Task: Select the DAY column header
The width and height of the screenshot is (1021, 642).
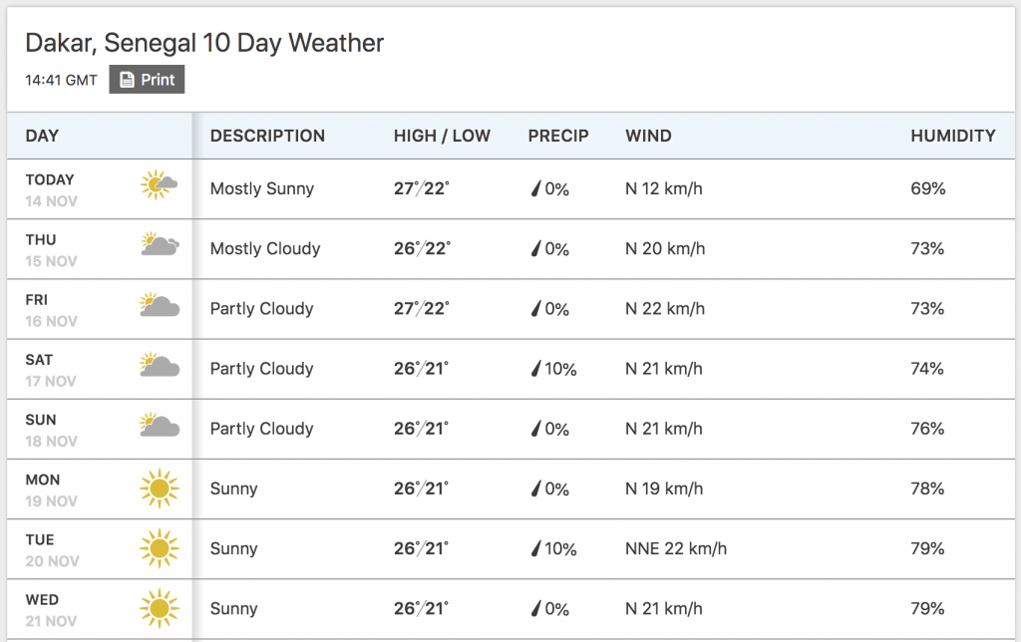Action: click(x=42, y=136)
